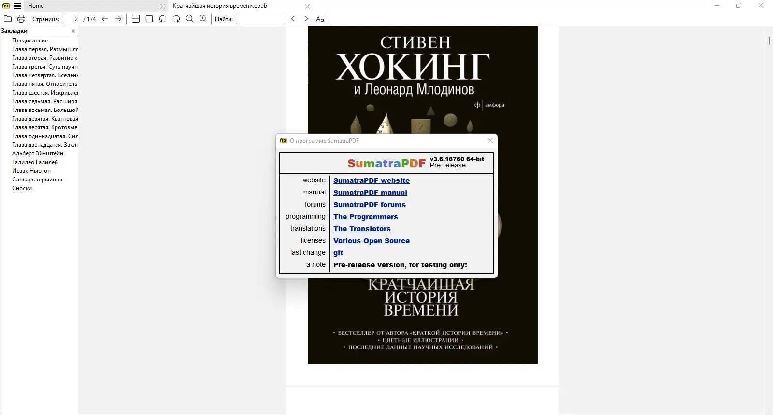Screen dimensions: 773x415
Task: Open the SumatraPDF manual link
Action: 370,193
